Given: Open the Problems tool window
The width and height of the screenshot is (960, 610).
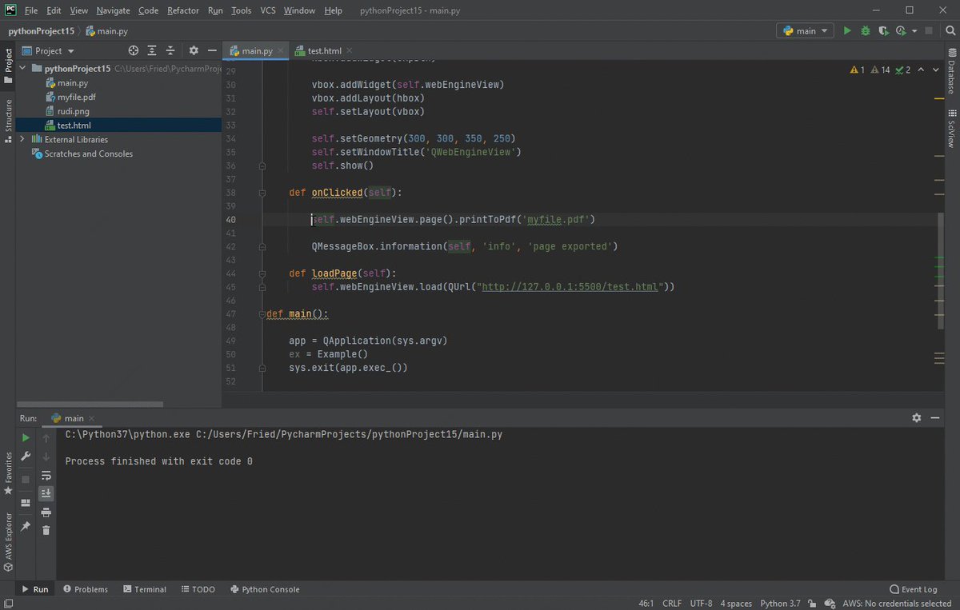Looking at the screenshot, I should (x=85, y=589).
